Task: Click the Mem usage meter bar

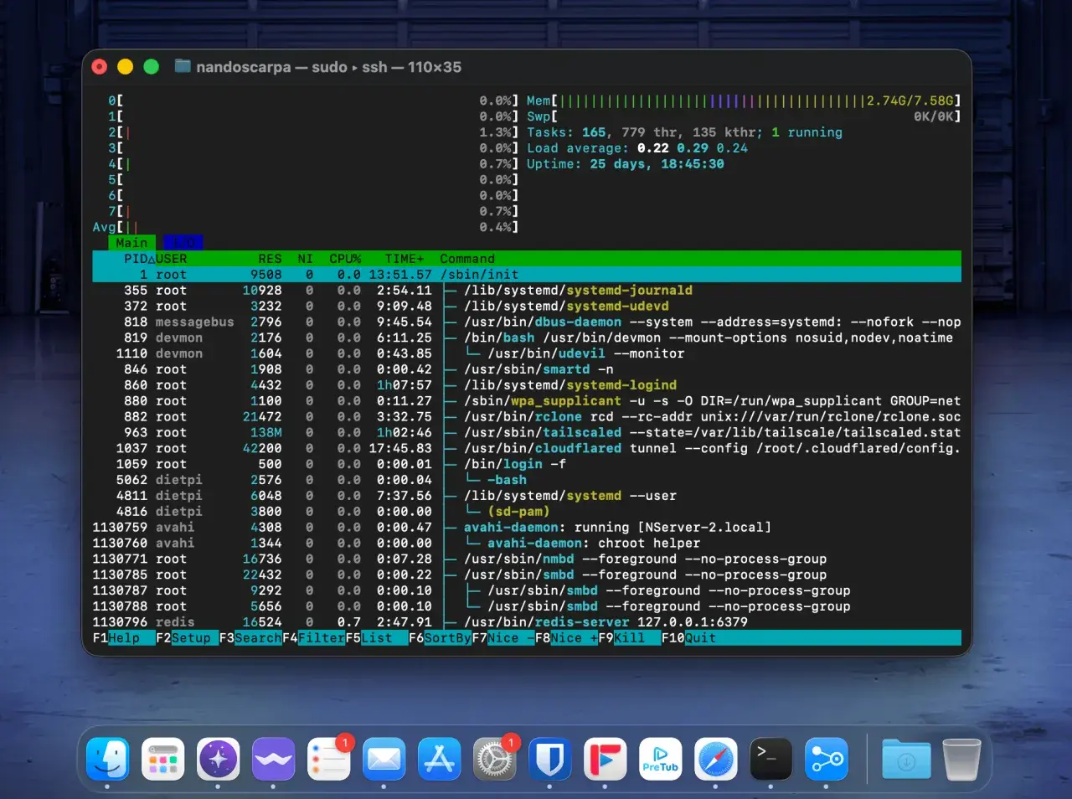Action: [744, 101]
